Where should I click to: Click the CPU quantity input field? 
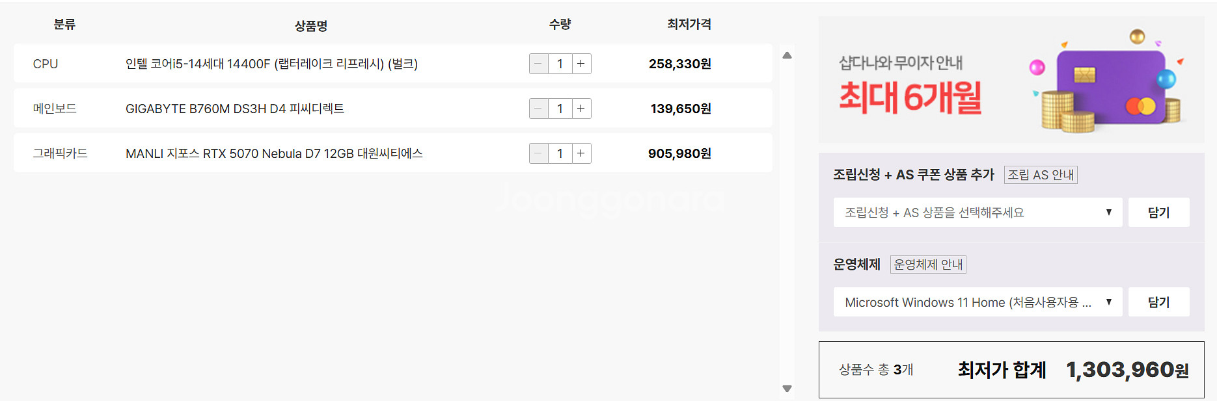(x=560, y=64)
